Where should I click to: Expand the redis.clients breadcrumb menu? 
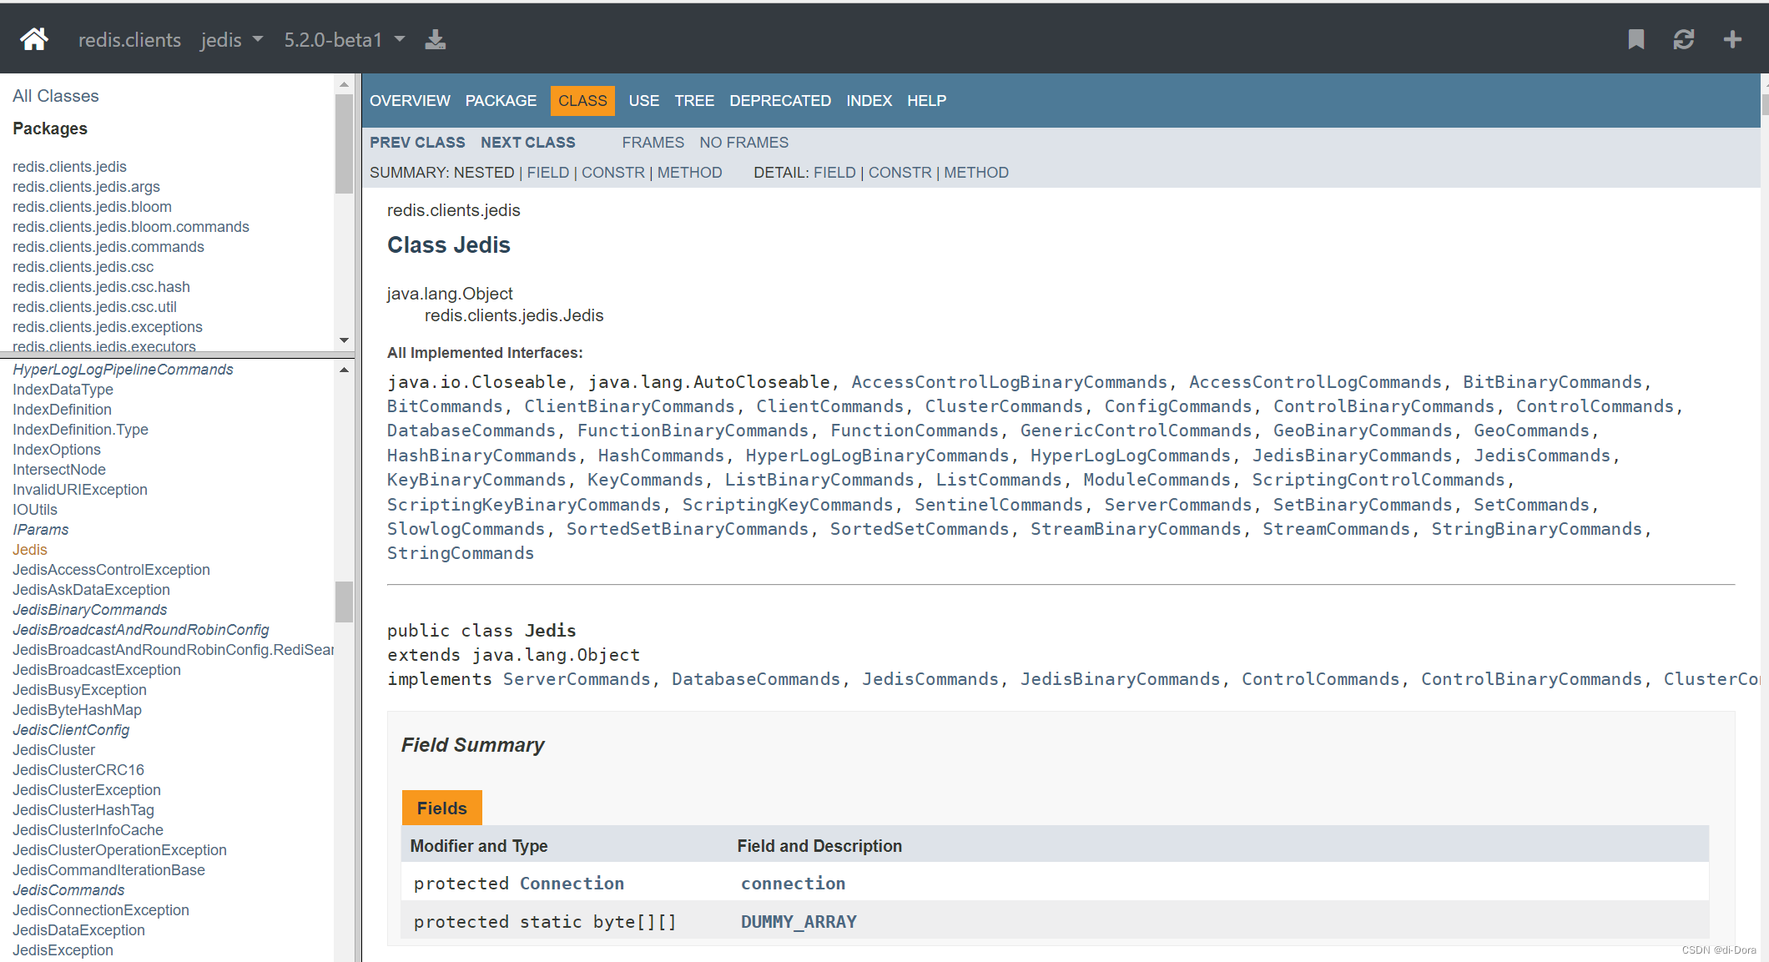129,39
